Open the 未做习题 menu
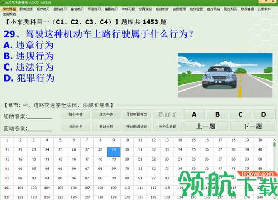The height and width of the screenshot is (200, 278). point(128,9)
